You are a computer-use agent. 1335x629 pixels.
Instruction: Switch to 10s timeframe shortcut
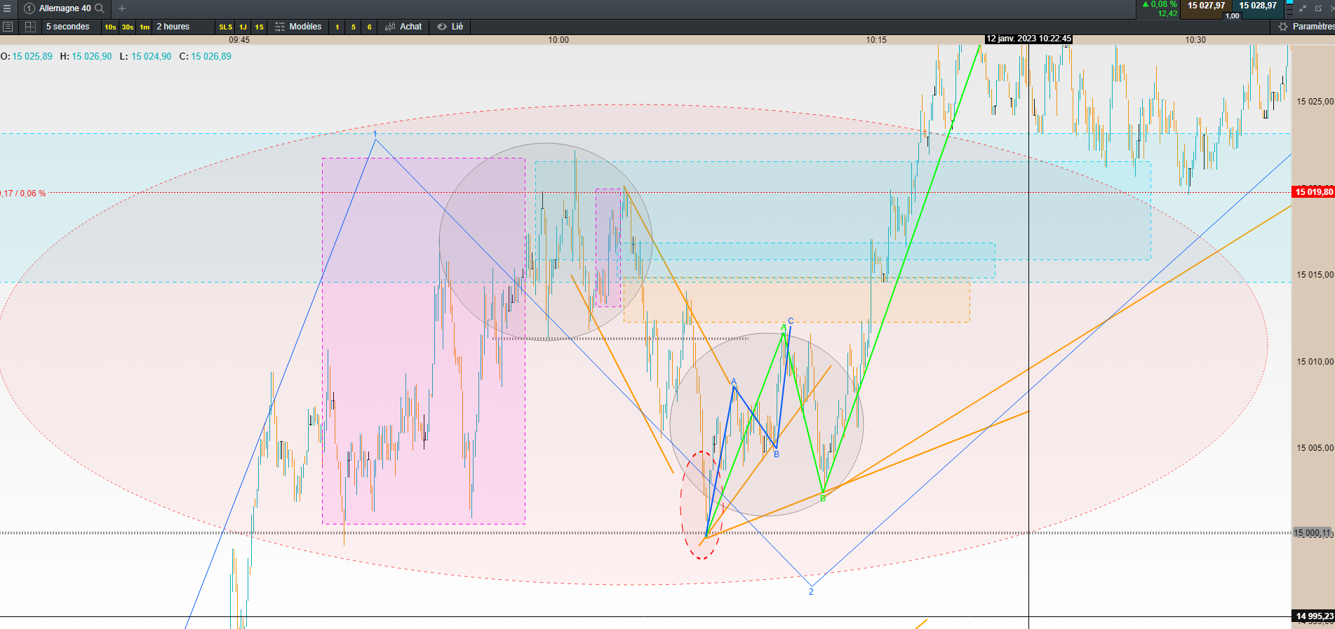[x=110, y=27]
